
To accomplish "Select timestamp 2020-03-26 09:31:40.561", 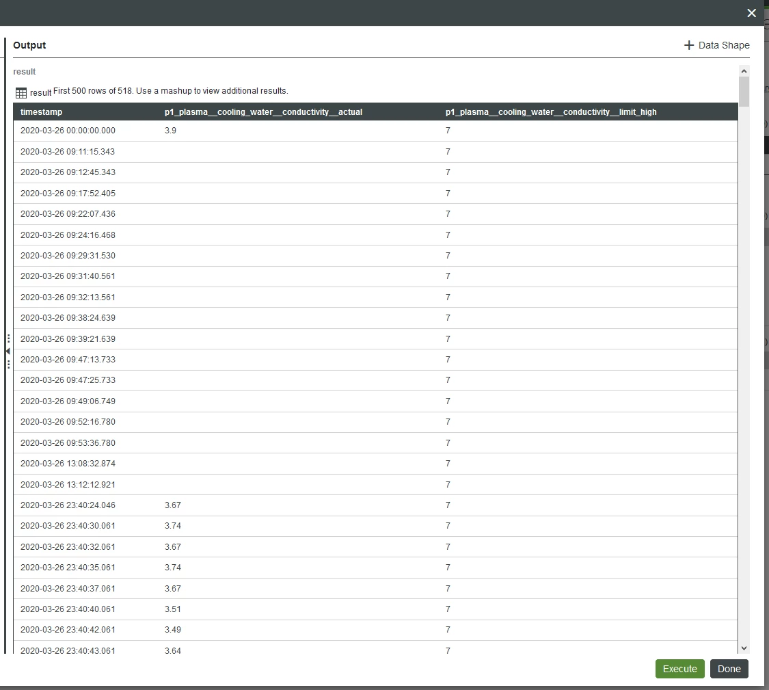I will click(68, 276).
